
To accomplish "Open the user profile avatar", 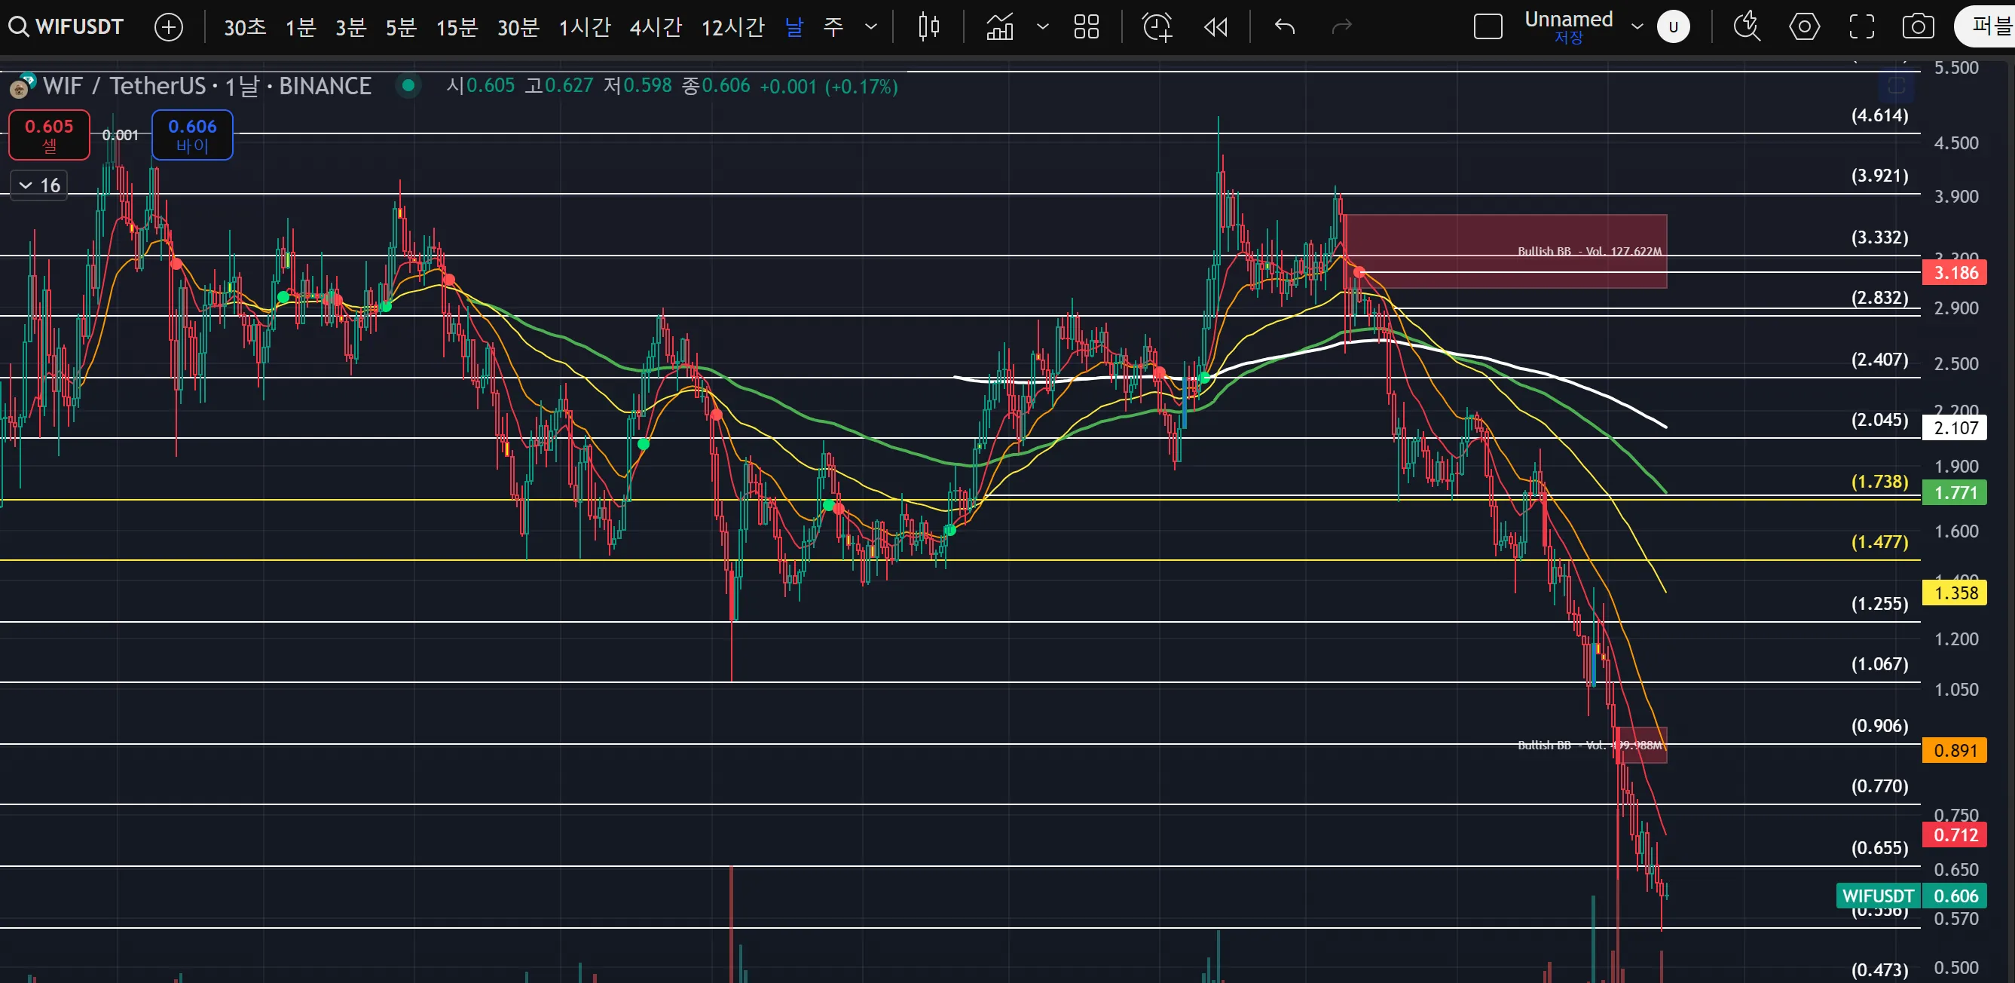I will [1673, 27].
